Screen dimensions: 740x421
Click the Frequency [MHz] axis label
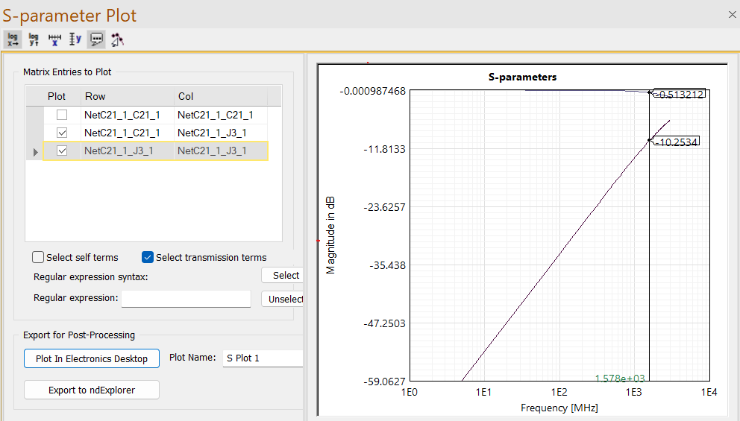pyautogui.click(x=559, y=408)
